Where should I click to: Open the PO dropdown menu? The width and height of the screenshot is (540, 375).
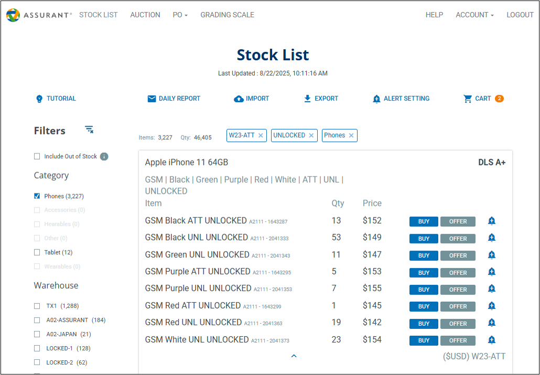tap(180, 15)
